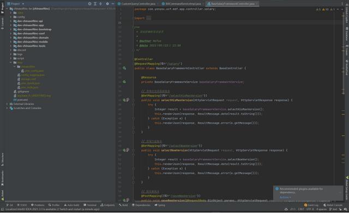349x213 pixels.
Task: Toggle tool window bars icon at bottom-left corner
Action: pyautogui.click(x=2, y=209)
